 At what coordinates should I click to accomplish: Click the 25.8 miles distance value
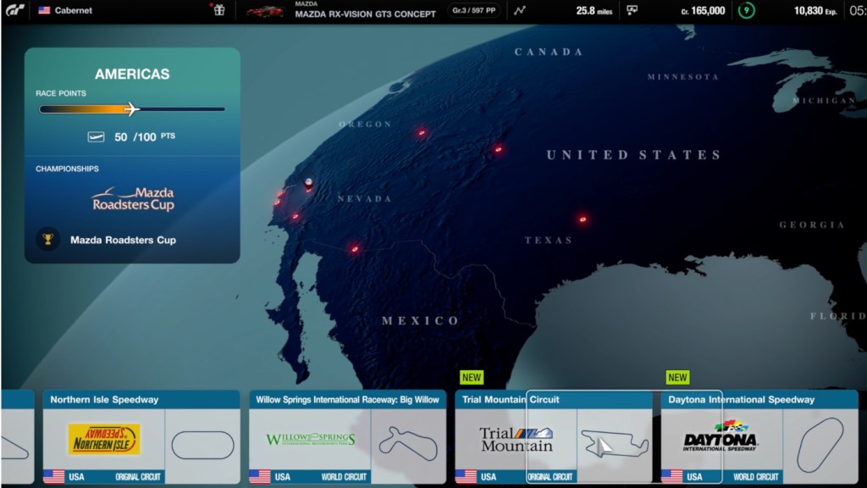(594, 10)
